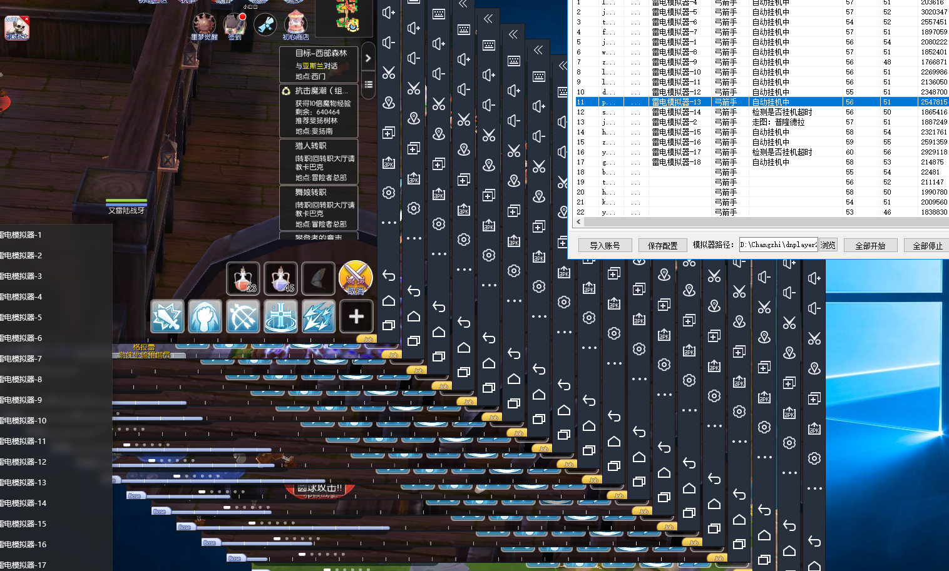This screenshot has width=949, height=571.
Task: Toggle auto-battle with the 取消 crossed-swords button
Action: [356, 278]
